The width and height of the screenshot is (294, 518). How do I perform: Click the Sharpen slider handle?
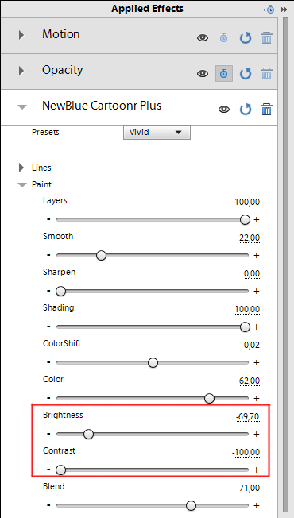pos(60,292)
